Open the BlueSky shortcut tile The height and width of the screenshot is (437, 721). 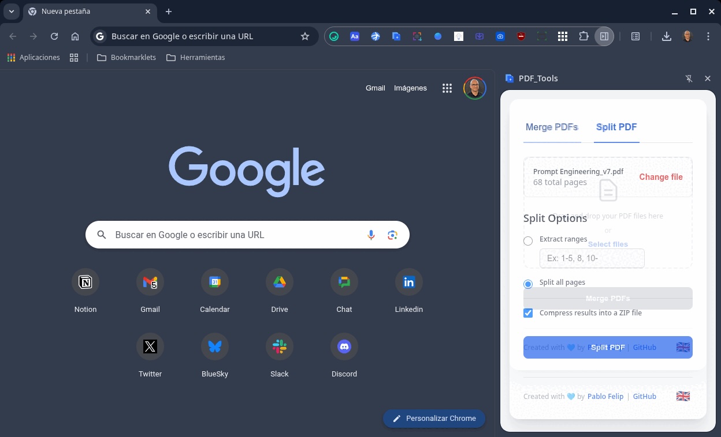(215, 346)
